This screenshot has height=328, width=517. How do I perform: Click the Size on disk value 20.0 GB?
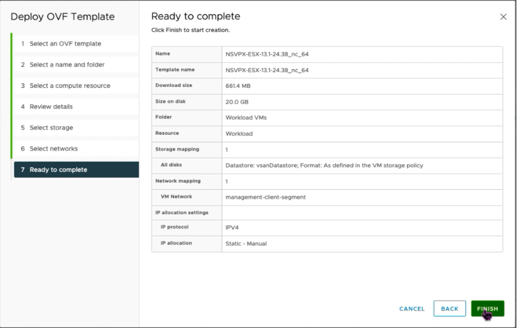237,102
